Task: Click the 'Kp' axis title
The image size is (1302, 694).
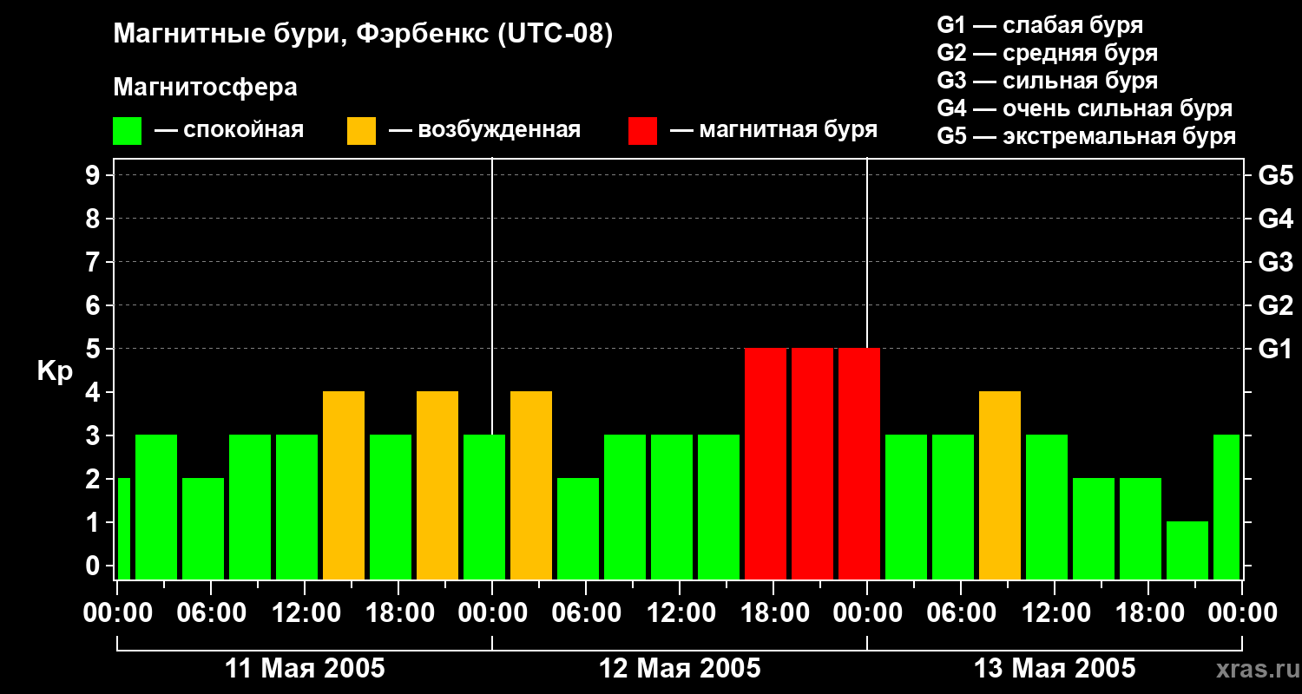Action: click(55, 371)
